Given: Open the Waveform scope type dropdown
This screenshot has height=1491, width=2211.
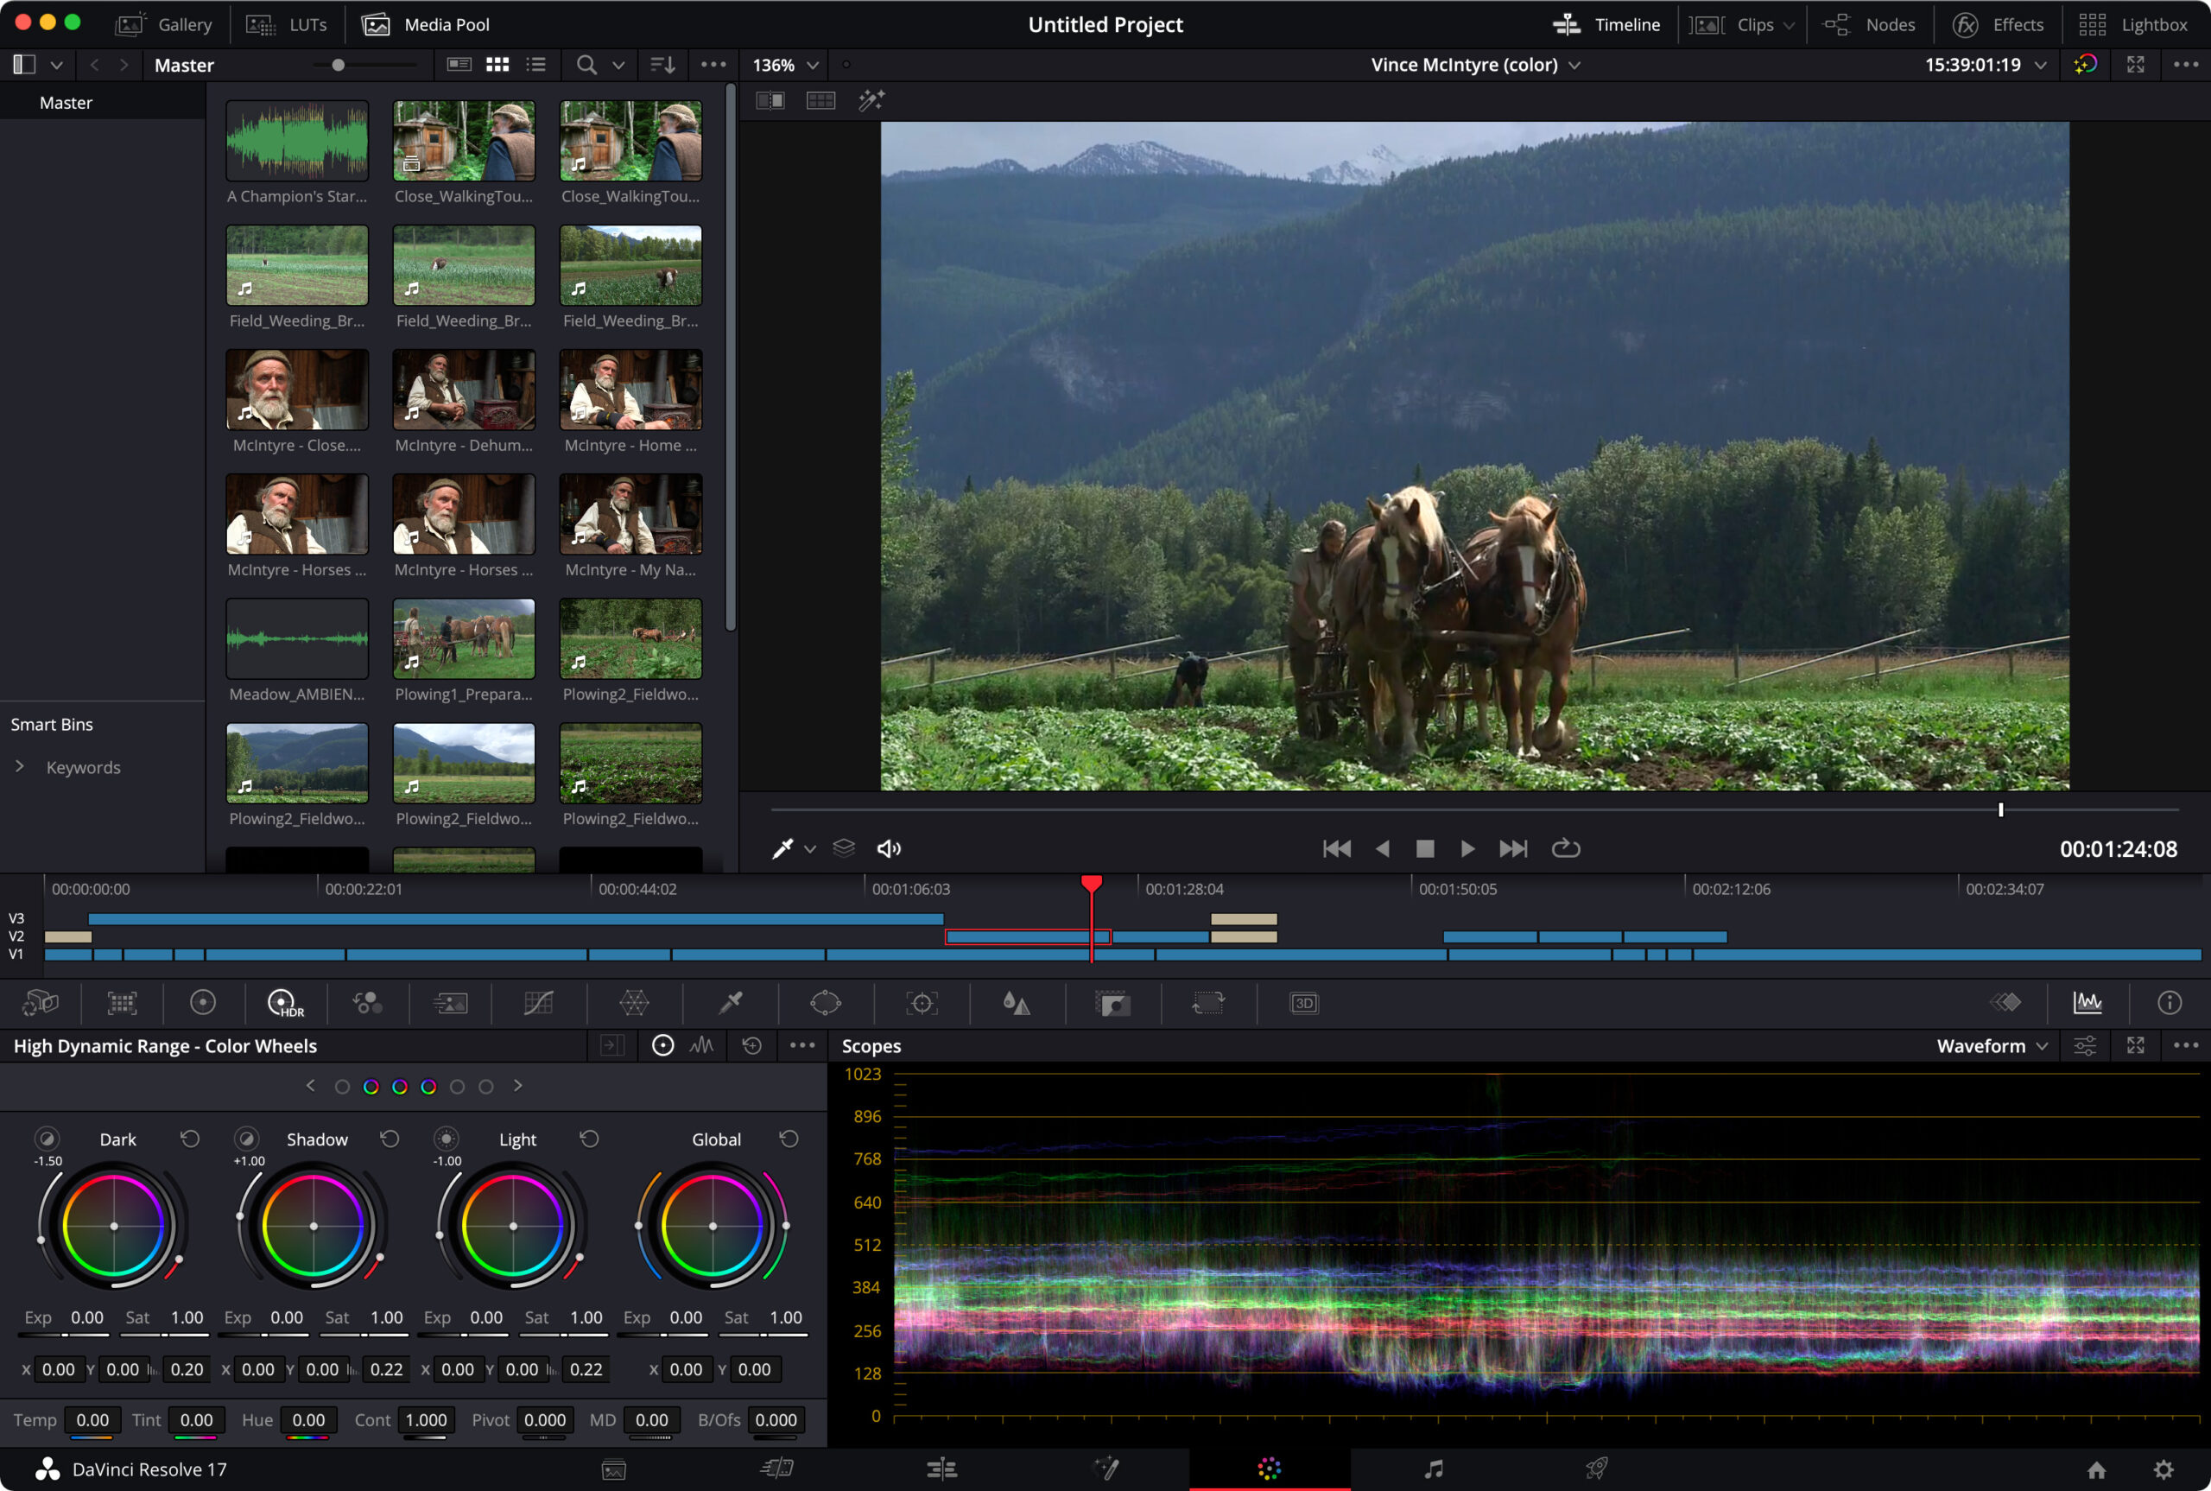Looking at the screenshot, I should 1992,1046.
